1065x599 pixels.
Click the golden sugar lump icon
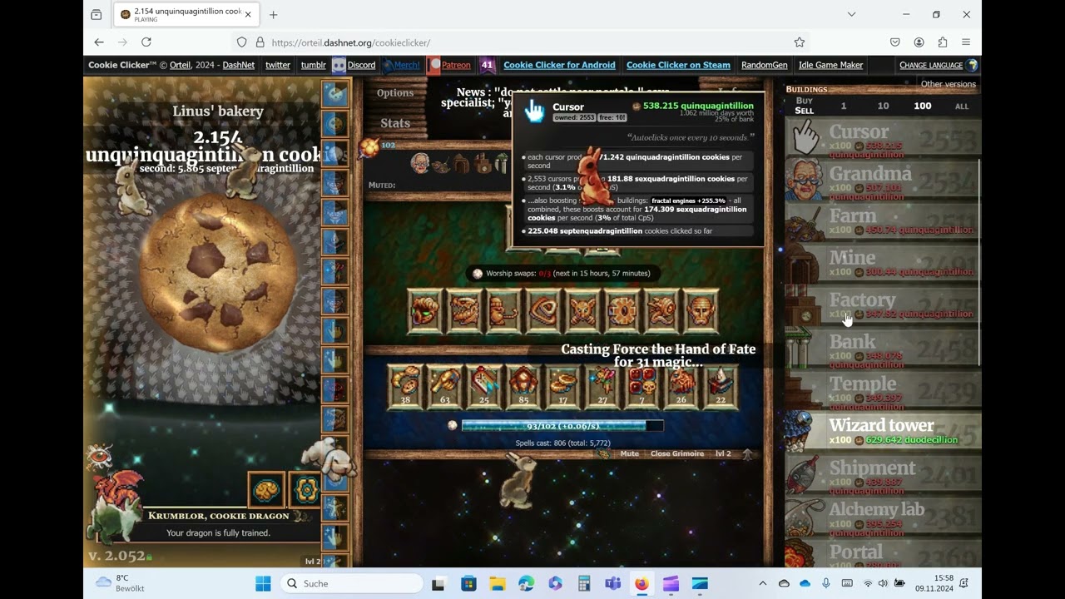tap(369, 148)
